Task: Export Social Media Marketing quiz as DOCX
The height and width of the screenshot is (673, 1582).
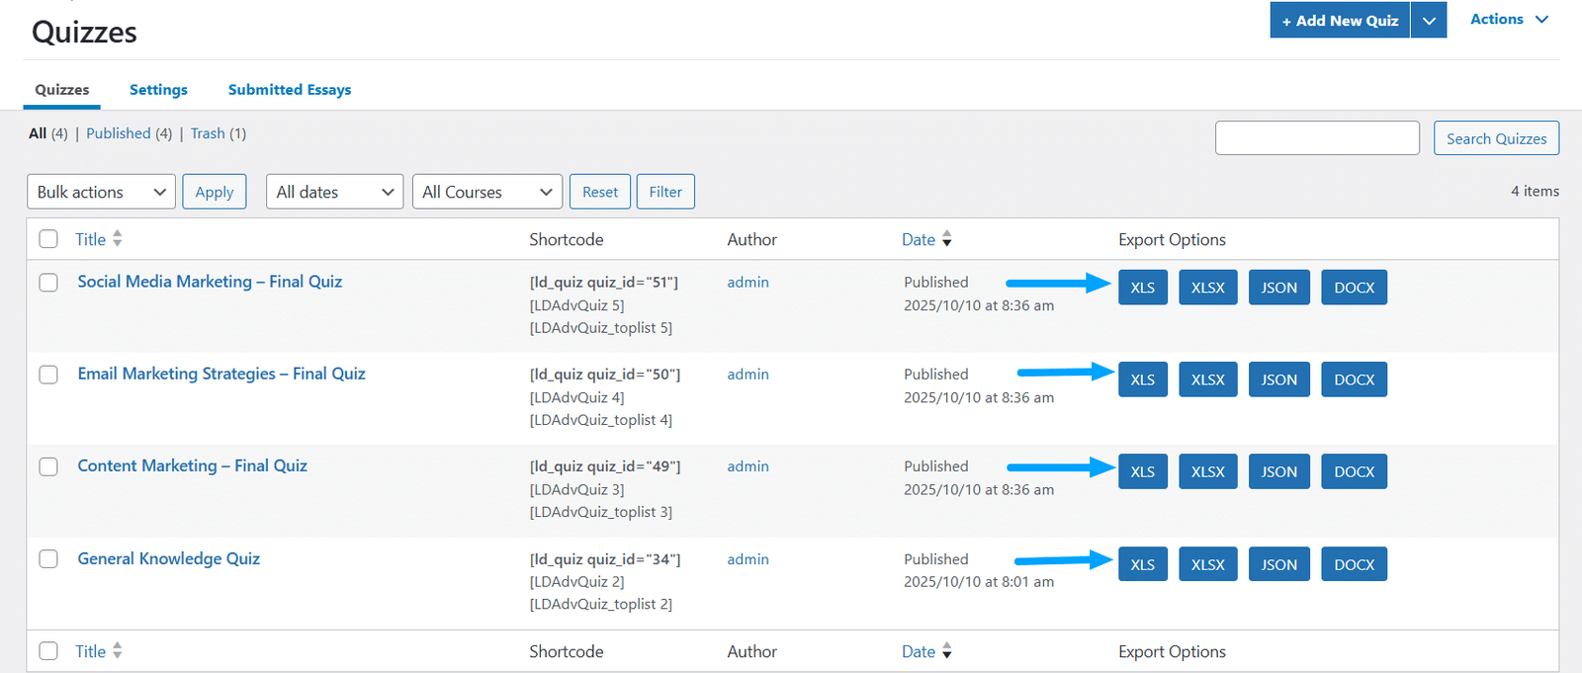Action: (1355, 288)
